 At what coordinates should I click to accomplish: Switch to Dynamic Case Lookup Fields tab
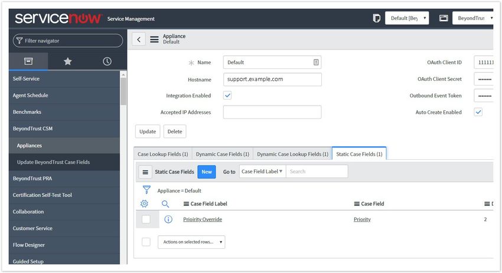coord(292,154)
